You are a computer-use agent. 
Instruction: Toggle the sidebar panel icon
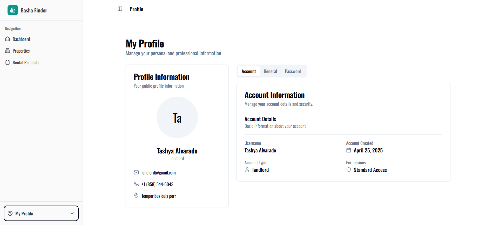pos(120,9)
